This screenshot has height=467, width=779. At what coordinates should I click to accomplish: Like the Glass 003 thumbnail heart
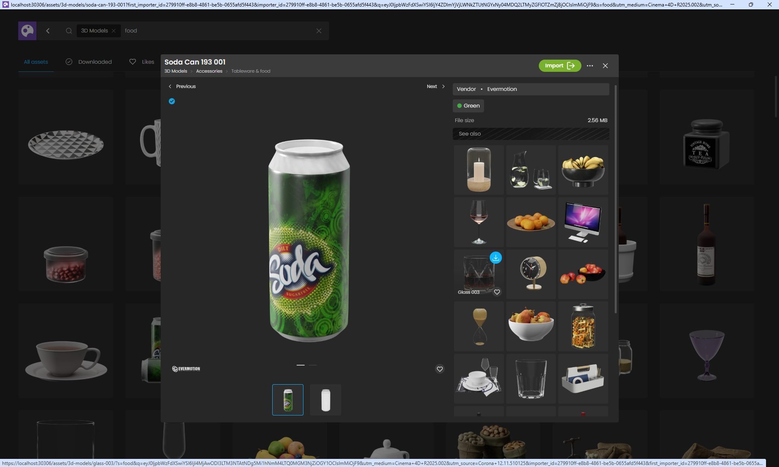(x=497, y=292)
